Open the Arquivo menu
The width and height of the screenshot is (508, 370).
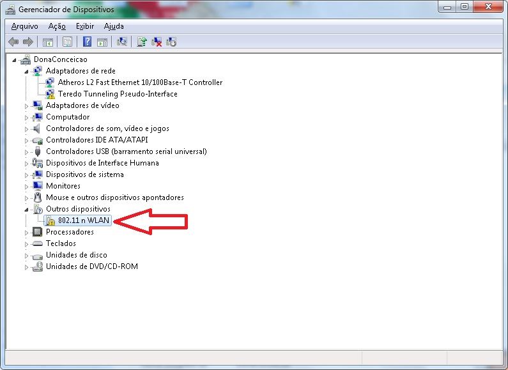(25, 26)
